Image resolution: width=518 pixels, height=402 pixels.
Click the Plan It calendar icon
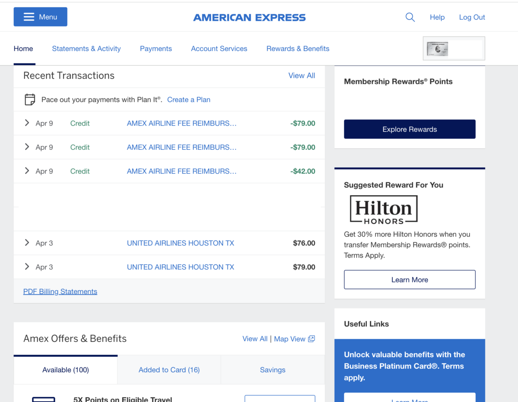[30, 99]
